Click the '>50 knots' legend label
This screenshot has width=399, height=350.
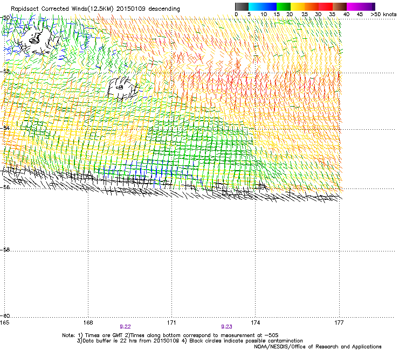[x=383, y=15]
